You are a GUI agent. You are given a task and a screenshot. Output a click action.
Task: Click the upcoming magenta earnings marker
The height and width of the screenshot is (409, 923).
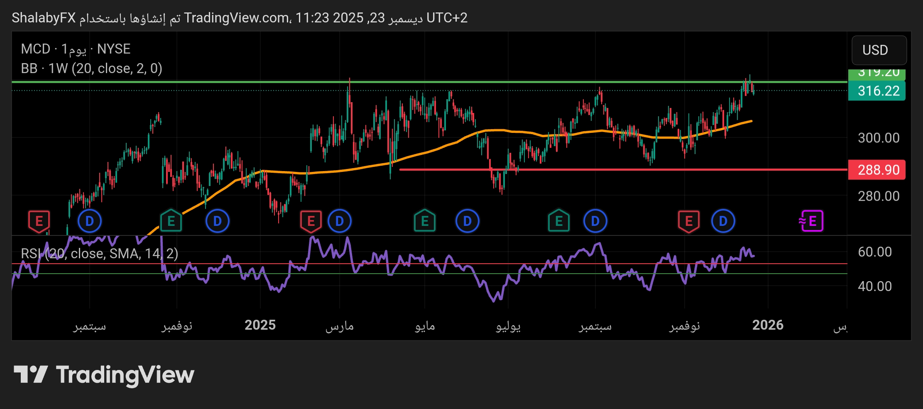(811, 221)
